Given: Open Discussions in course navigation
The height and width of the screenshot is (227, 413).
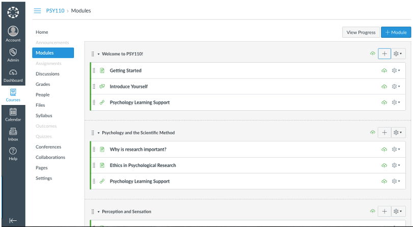Looking at the screenshot, I should pyautogui.click(x=47, y=74).
